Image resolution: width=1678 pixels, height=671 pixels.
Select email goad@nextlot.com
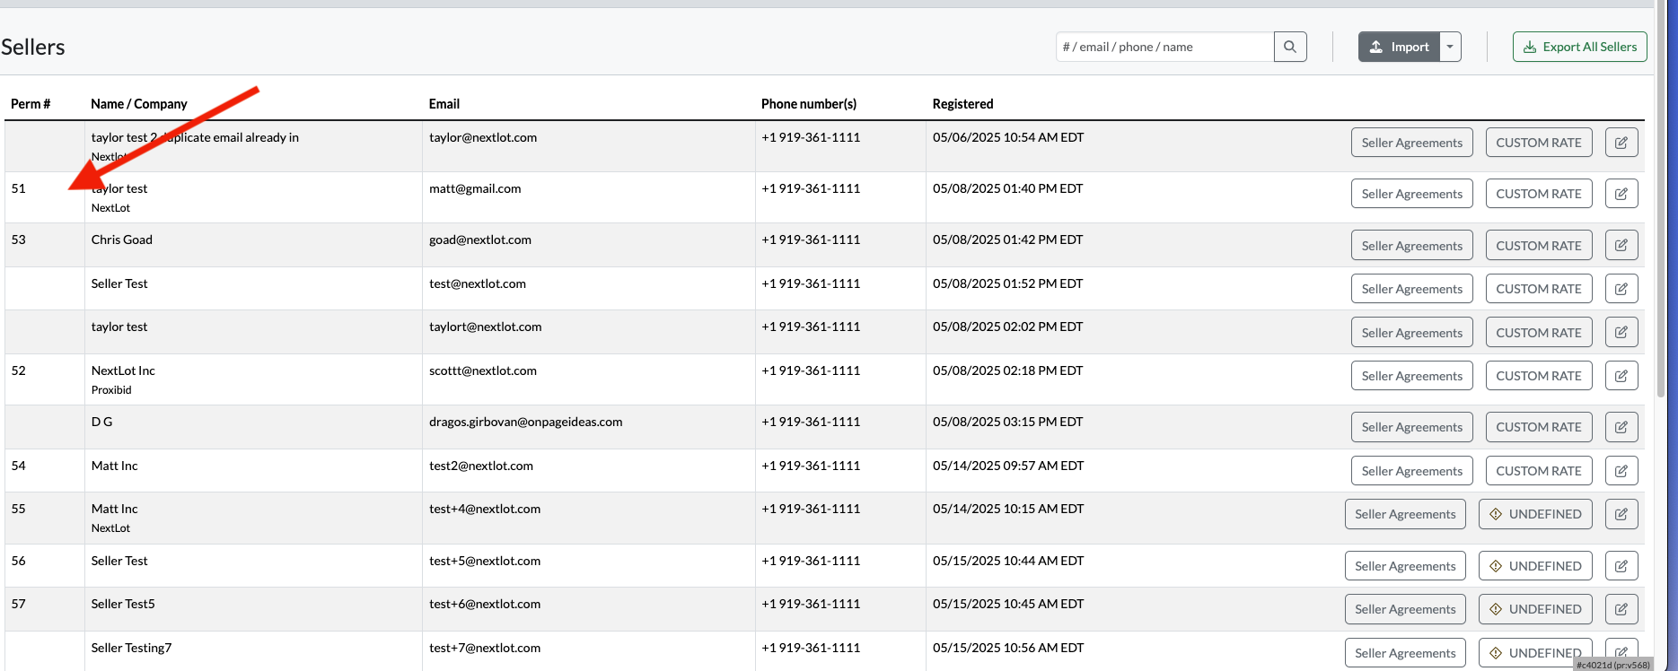coord(480,240)
